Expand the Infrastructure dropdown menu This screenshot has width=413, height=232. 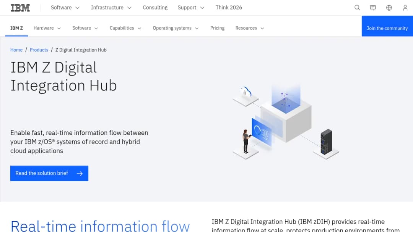[x=111, y=8]
